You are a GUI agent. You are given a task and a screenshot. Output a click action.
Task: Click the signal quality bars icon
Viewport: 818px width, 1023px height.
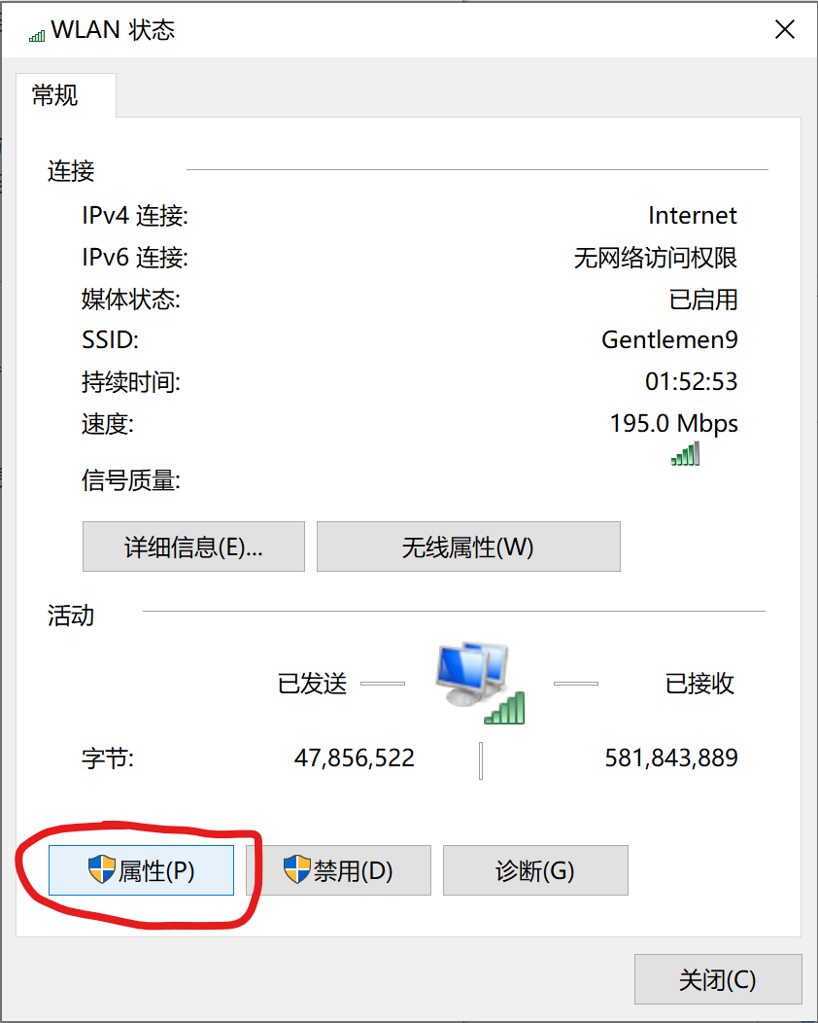(685, 453)
